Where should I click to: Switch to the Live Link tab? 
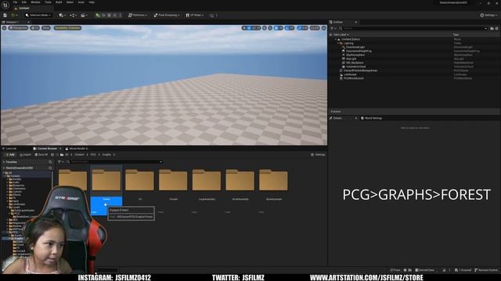[11, 148]
